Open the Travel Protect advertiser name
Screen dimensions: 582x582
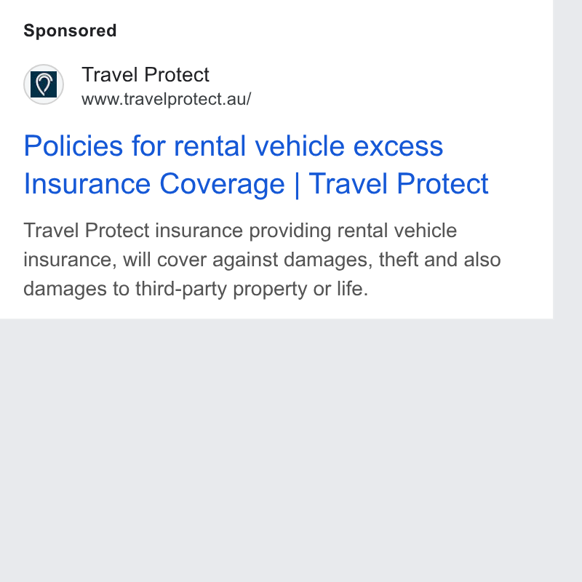click(x=145, y=75)
